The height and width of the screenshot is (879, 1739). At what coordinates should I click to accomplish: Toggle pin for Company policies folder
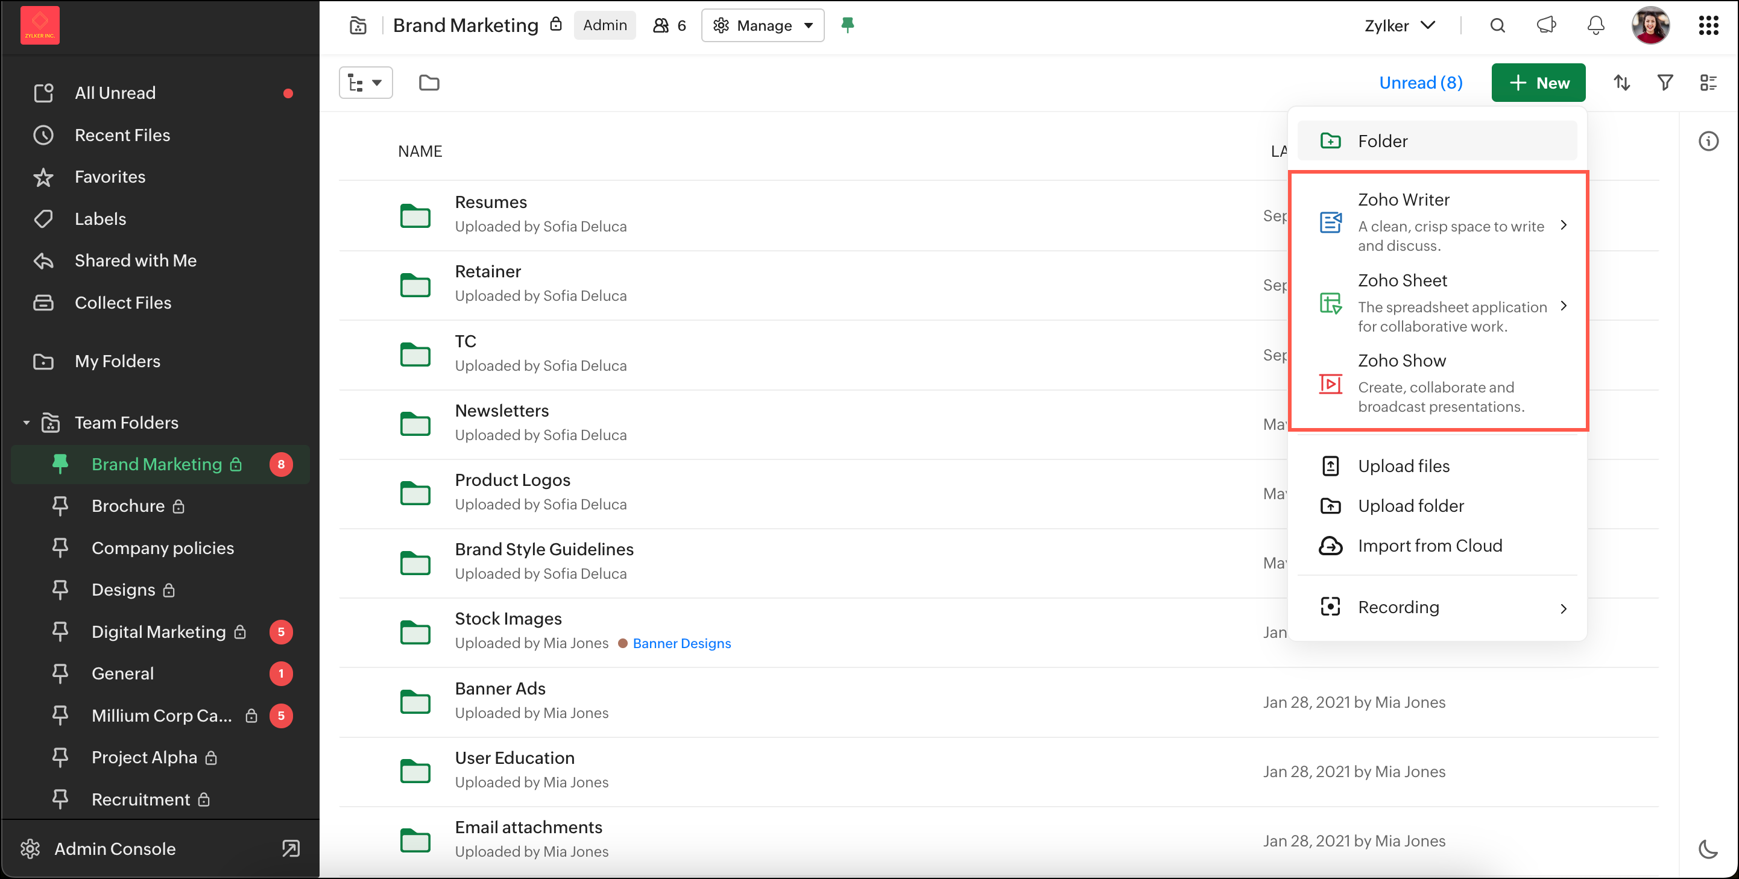coord(60,547)
